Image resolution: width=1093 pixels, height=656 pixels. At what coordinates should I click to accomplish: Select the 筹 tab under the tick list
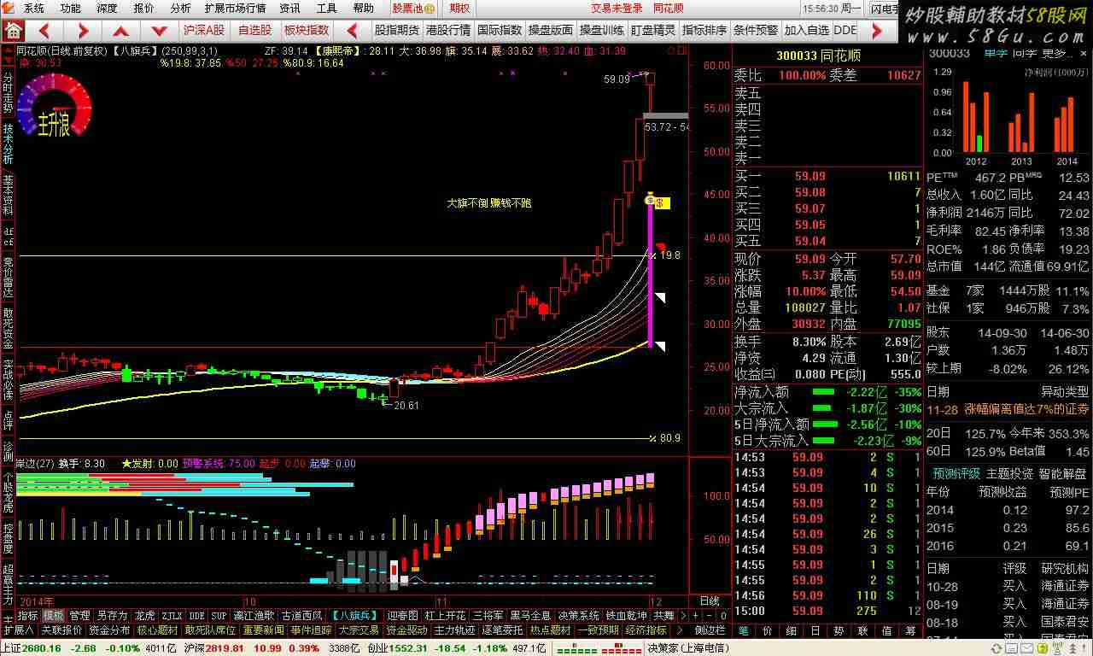click(909, 630)
